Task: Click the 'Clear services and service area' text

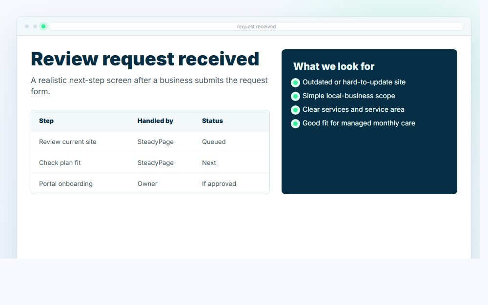Action: [353, 109]
